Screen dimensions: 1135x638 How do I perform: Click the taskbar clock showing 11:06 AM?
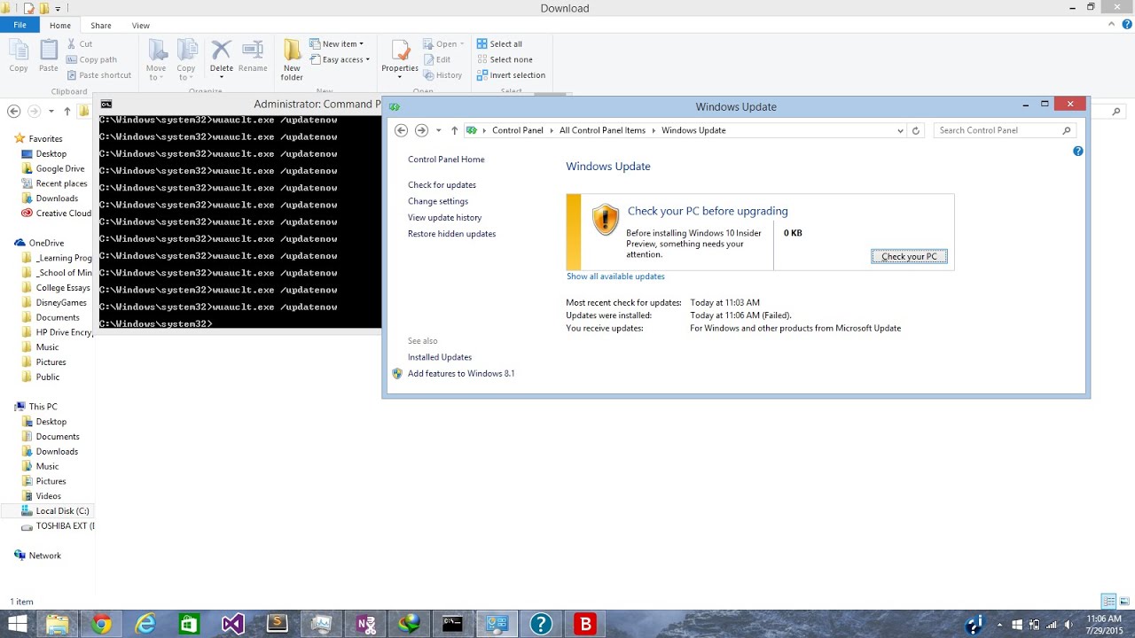click(x=1104, y=624)
